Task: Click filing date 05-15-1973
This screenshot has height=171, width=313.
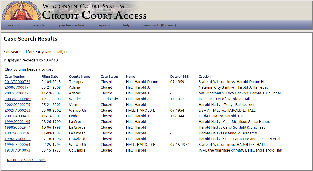Action: tap(51, 150)
